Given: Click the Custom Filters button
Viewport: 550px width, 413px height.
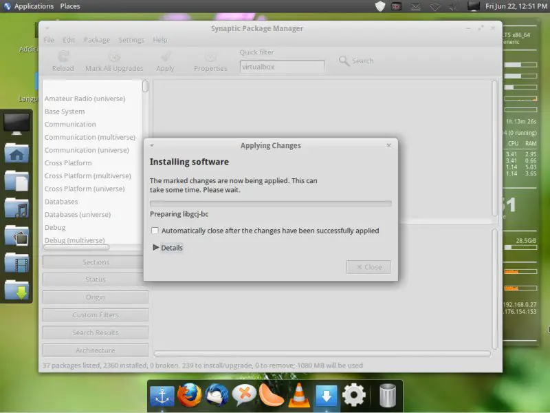Looking at the screenshot, I should click(96, 315).
